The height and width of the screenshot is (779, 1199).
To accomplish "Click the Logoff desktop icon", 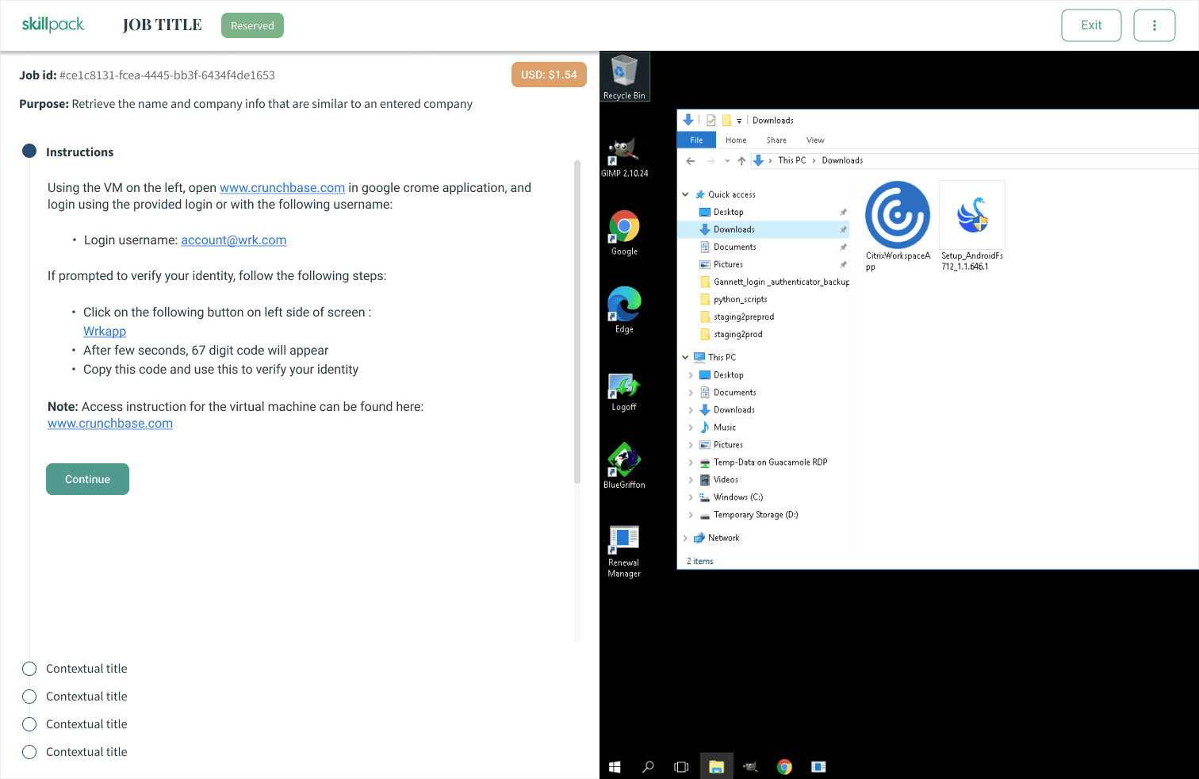I will point(624,392).
